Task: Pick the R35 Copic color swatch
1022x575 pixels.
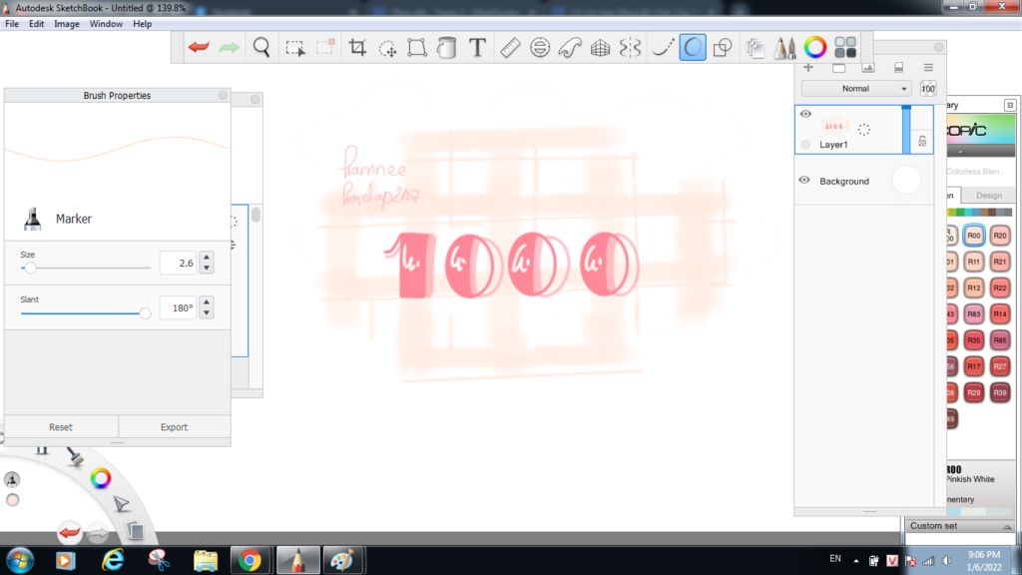Action: [974, 339]
